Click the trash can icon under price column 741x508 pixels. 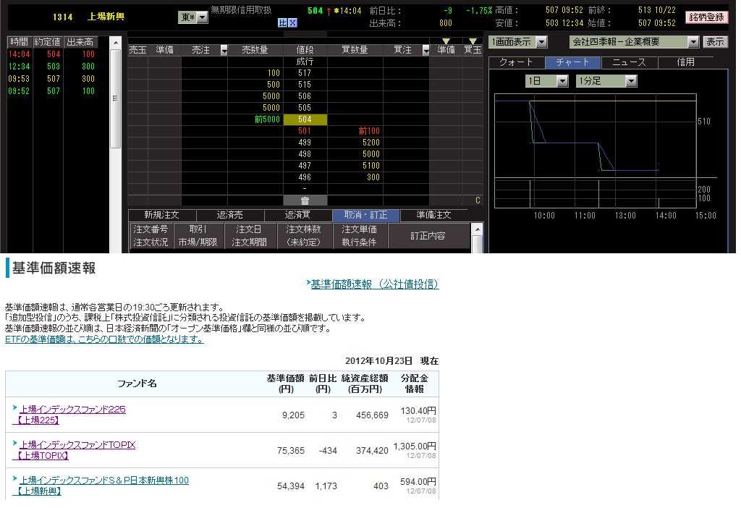point(305,200)
